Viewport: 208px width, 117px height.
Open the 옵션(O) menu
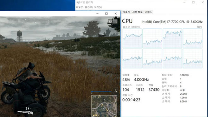tap(89, 7)
